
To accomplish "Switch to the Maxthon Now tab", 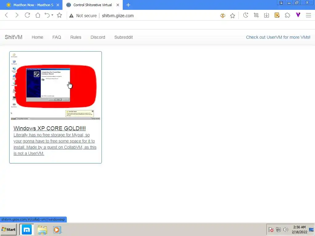I will tap(31, 5).
